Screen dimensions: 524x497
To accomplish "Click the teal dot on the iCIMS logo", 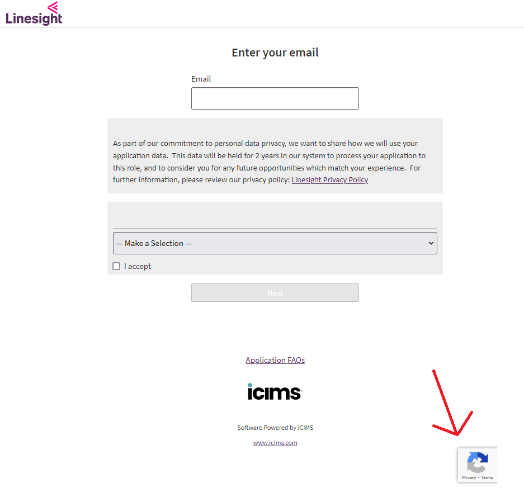I will click(x=249, y=385).
